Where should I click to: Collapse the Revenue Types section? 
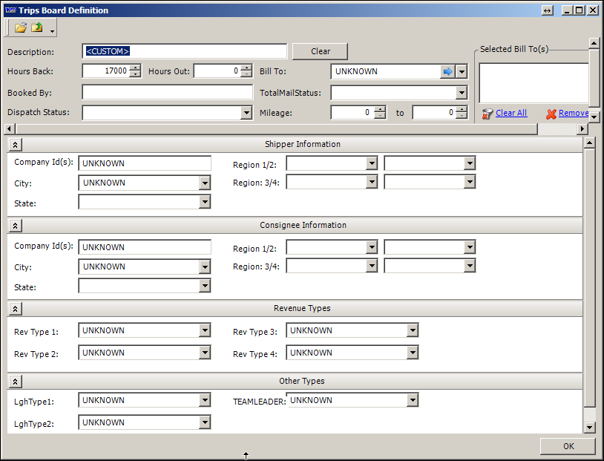16,309
